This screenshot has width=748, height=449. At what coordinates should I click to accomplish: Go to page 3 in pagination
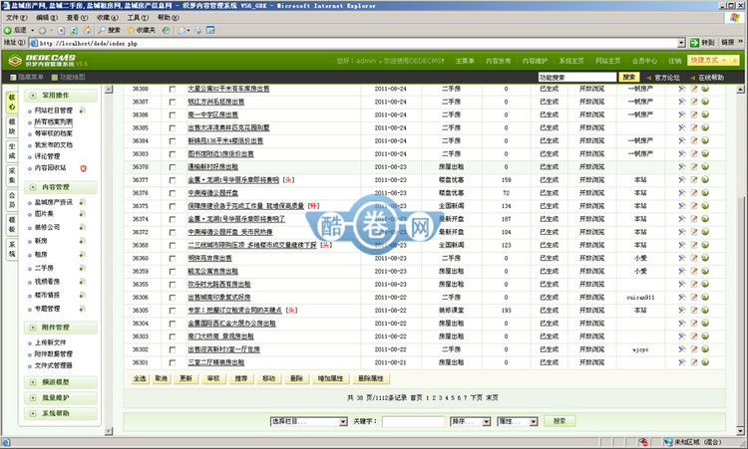(440, 398)
